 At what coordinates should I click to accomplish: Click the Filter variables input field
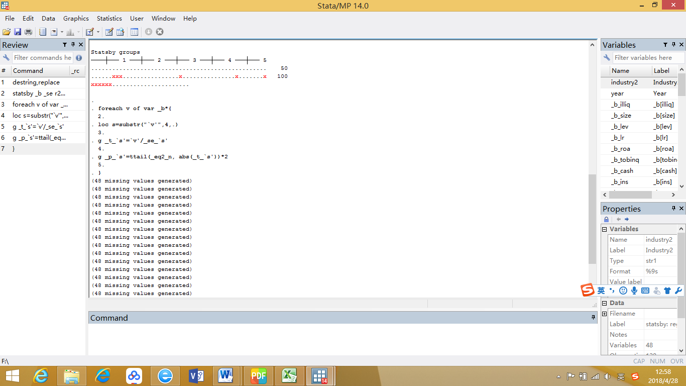point(648,58)
